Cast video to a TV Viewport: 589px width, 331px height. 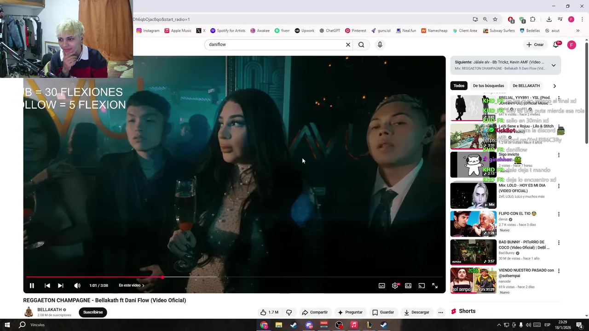pos(422,285)
